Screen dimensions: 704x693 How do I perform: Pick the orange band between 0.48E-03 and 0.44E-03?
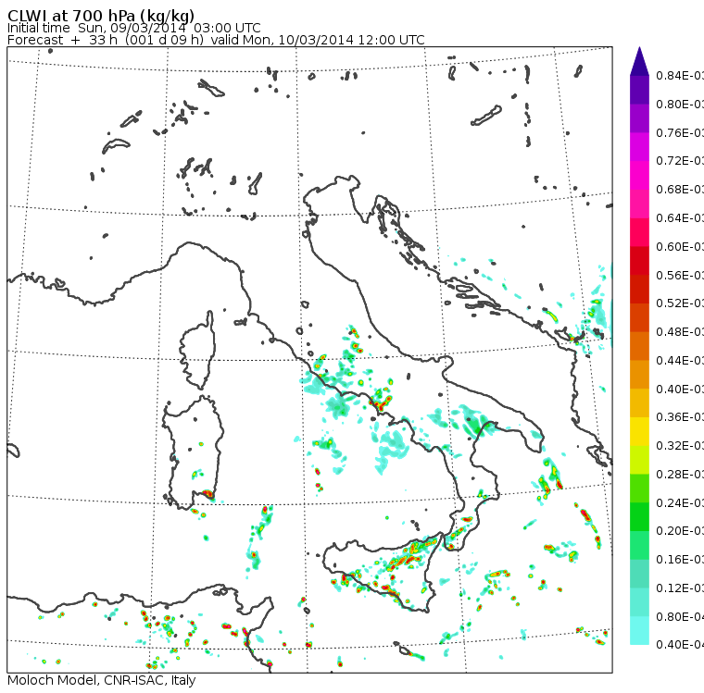click(x=639, y=346)
